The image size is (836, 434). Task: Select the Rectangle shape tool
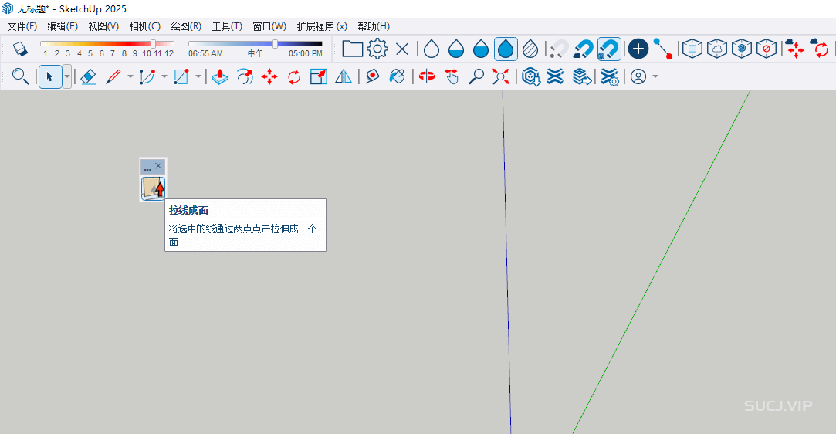pyautogui.click(x=181, y=76)
